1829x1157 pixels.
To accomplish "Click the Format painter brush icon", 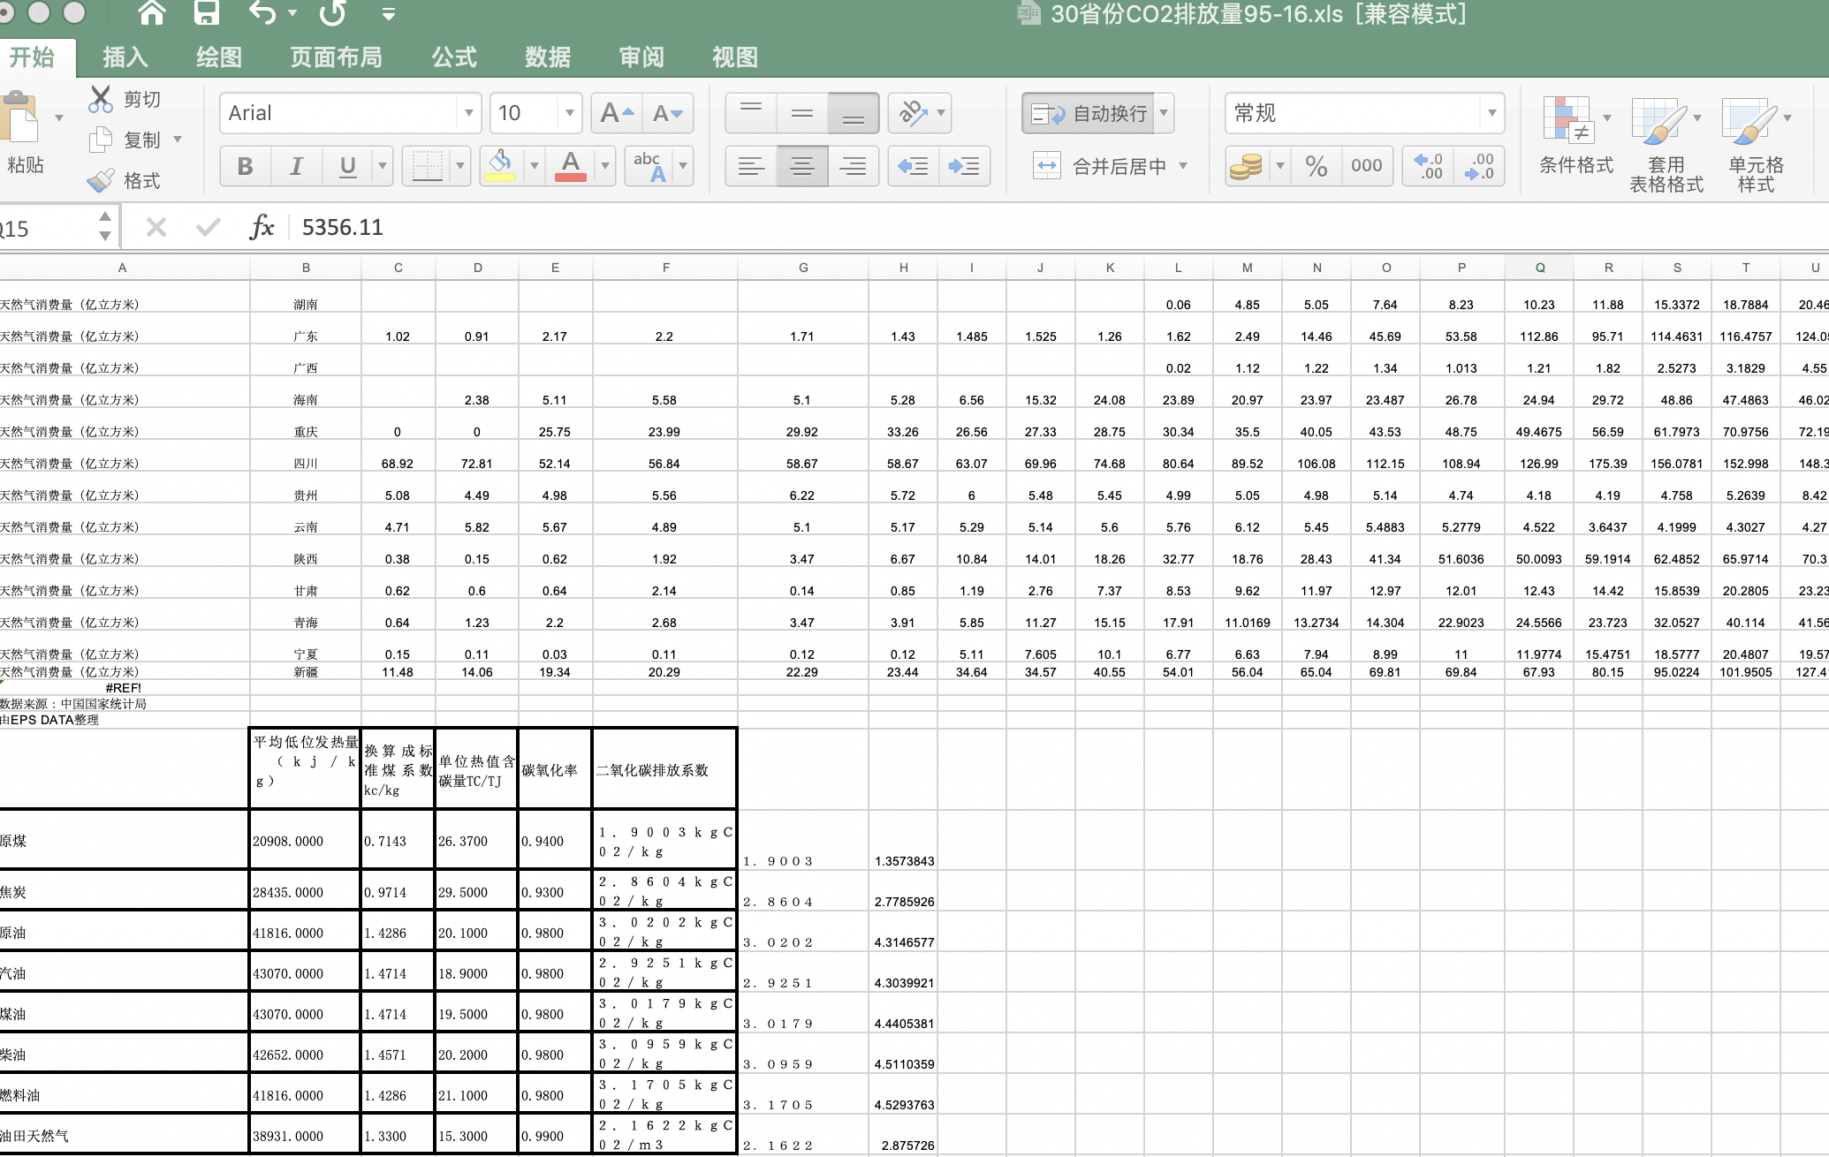I will (x=101, y=180).
